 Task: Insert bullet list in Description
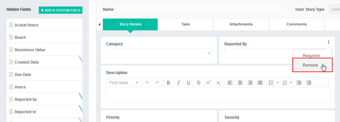pos(271,83)
